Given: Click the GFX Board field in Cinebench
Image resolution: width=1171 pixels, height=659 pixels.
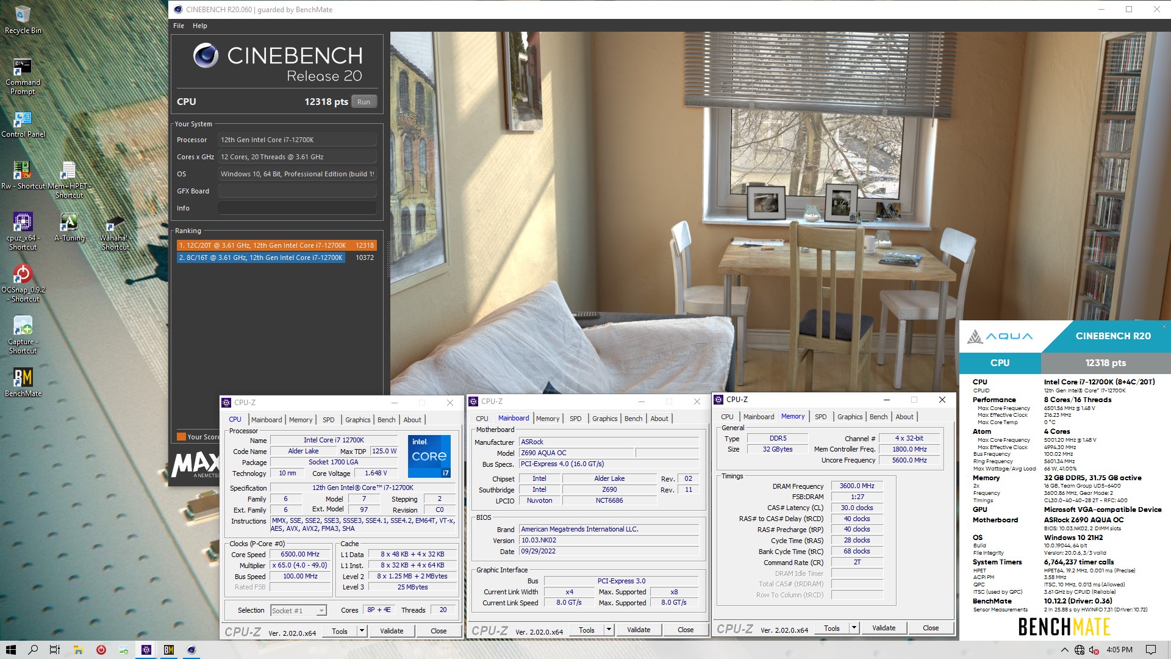Looking at the screenshot, I should pyautogui.click(x=297, y=191).
